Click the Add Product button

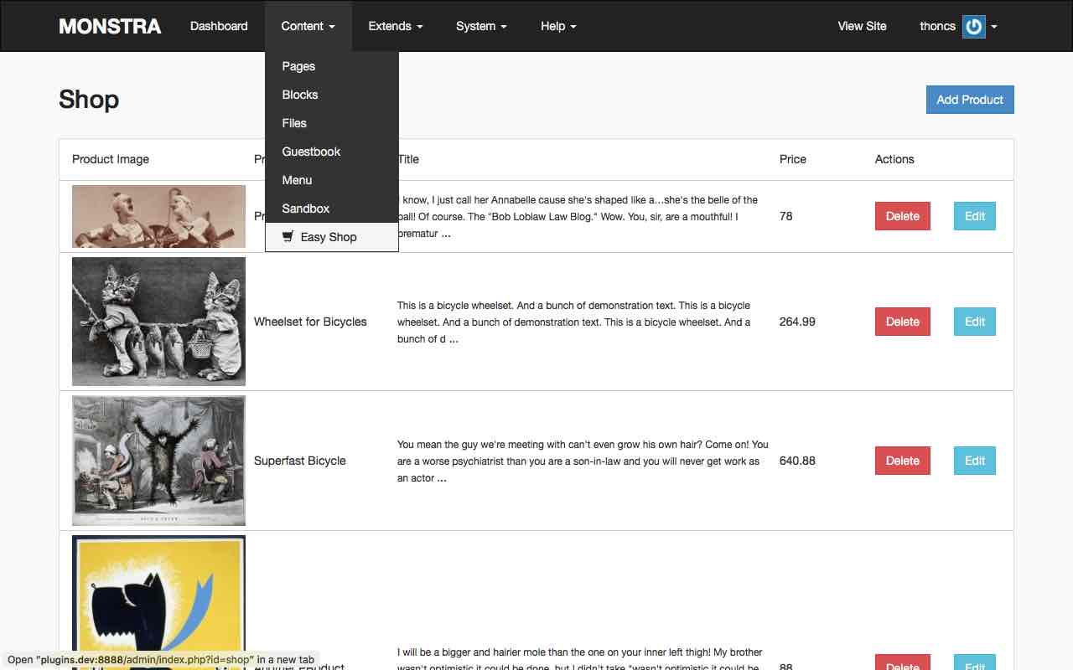tap(970, 100)
